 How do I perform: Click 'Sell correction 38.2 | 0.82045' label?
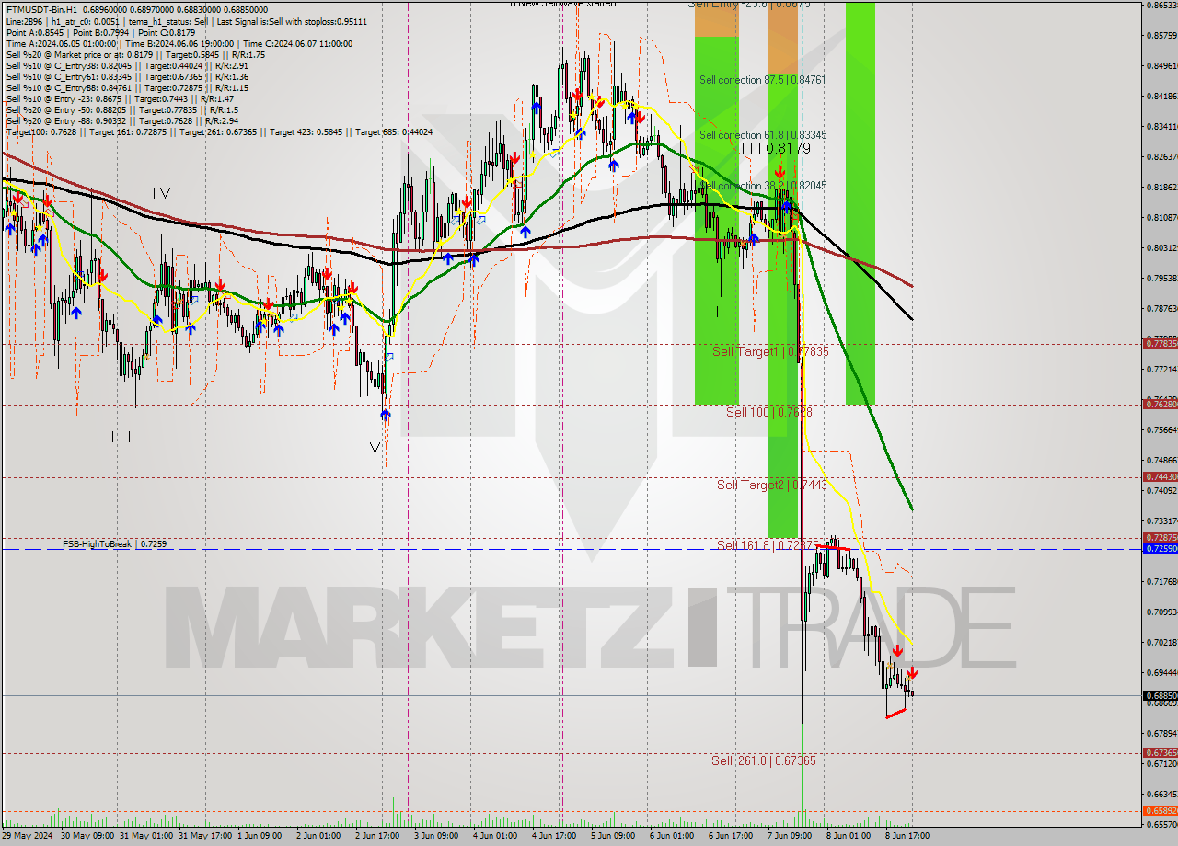click(x=762, y=185)
